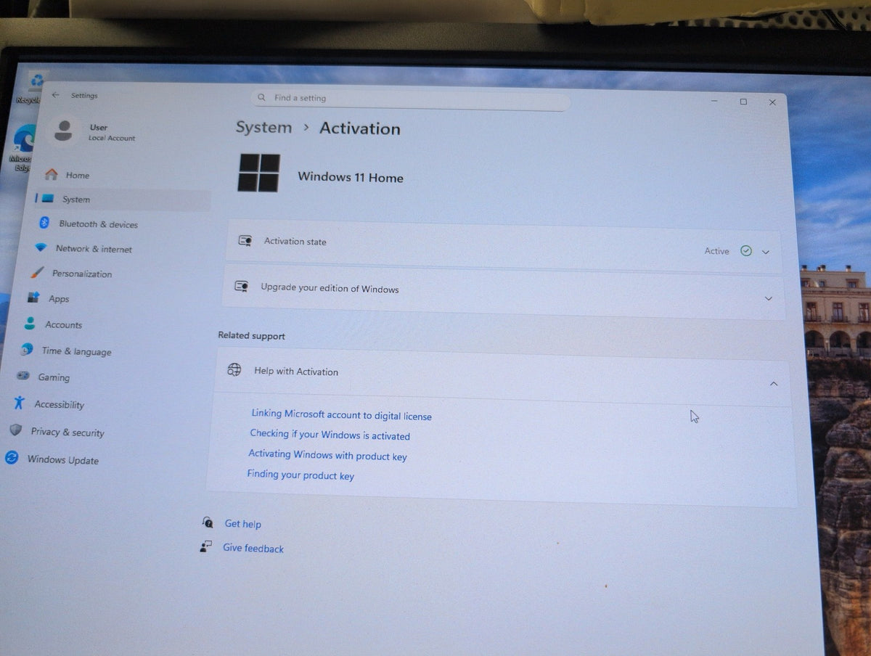The width and height of the screenshot is (871, 656).
Task: Click the Related support heading
Action: tap(251, 336)
